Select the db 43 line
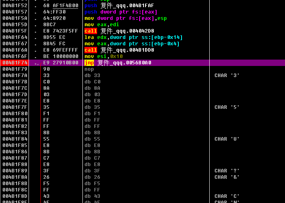285x203 pixels. coord(92,196)
